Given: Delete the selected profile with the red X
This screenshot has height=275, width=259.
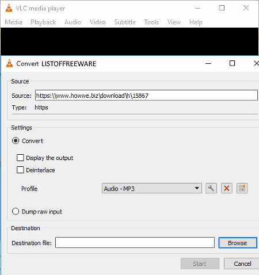Looking at the screenshot, I should [x=227, y=188].
